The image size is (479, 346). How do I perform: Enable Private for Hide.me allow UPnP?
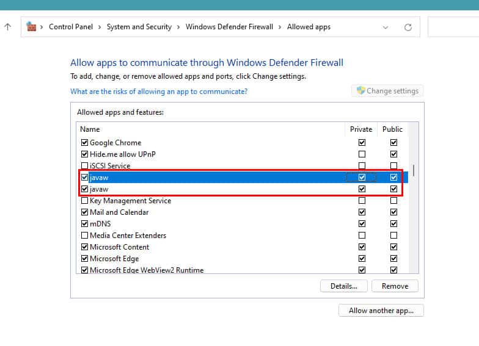click(x=362, y=154)
